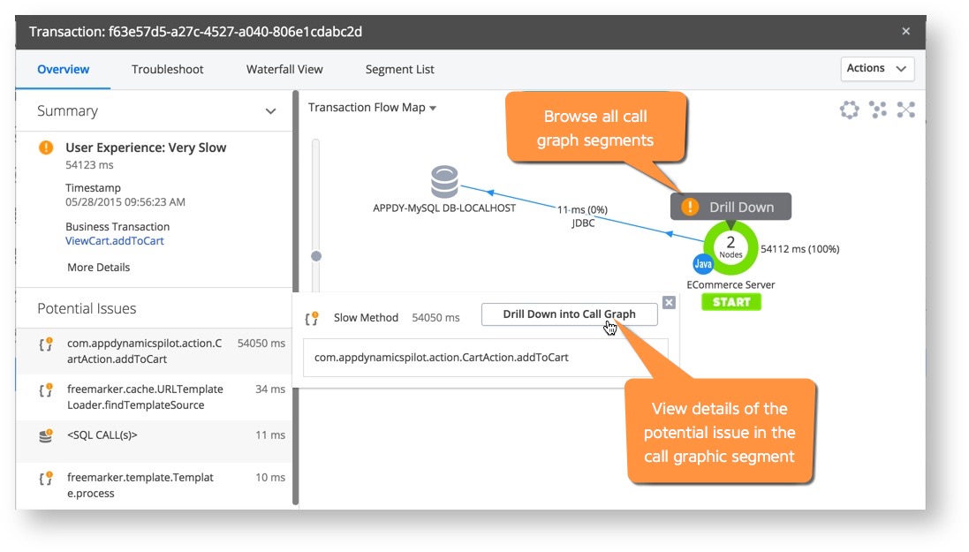Click the ECommerce Server label
Screen dimensions: 969x552
tap(731, 285)
